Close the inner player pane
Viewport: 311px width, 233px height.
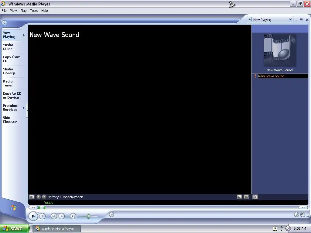tap(307, 20)
